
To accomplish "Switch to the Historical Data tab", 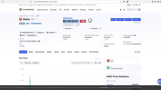I will 40,52.
